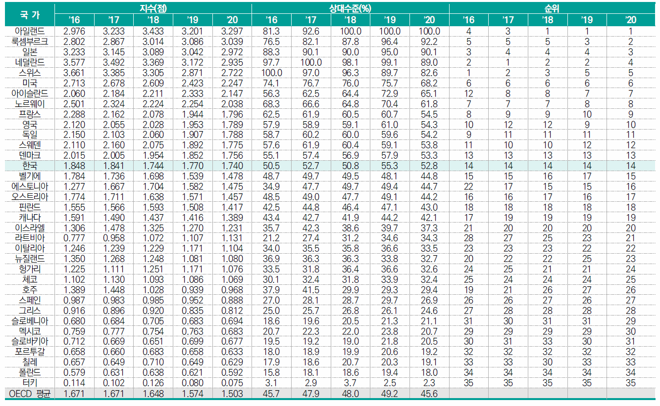
Task: Click the 그리스 country cell
Action: [30, 311]
